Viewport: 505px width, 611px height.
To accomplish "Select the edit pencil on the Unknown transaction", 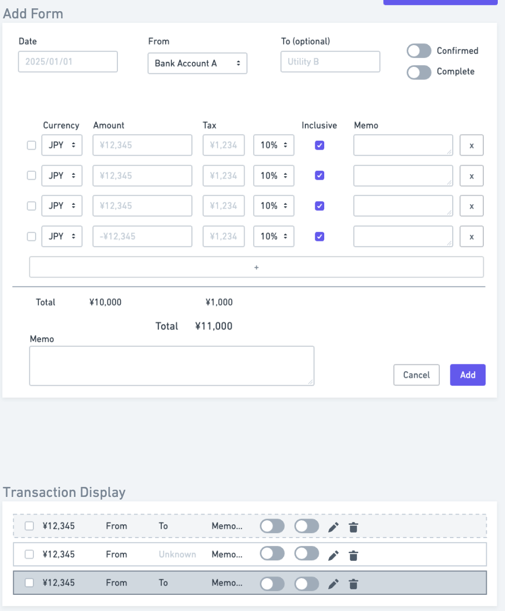I will (333, 554).
